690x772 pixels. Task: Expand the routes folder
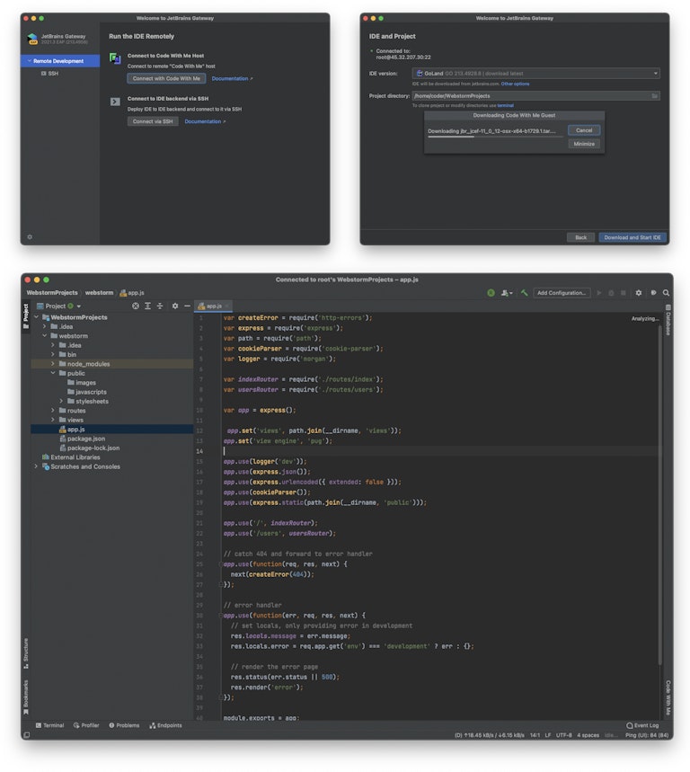coord(53,411)
